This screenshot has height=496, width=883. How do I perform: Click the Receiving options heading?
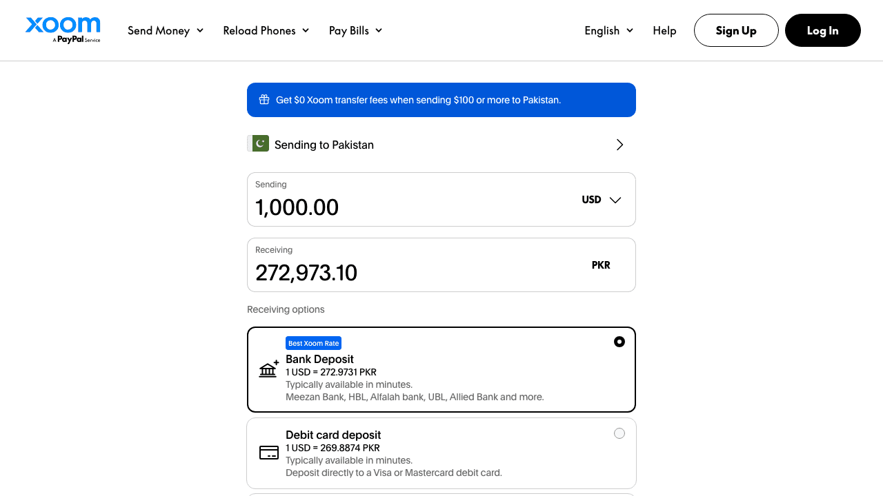[x=286, y=309]
